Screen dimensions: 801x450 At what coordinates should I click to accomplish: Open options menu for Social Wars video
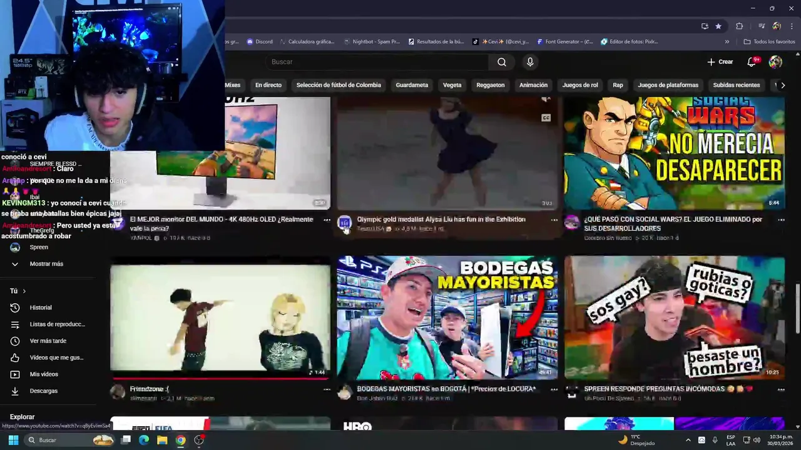[x=781, y=220]
